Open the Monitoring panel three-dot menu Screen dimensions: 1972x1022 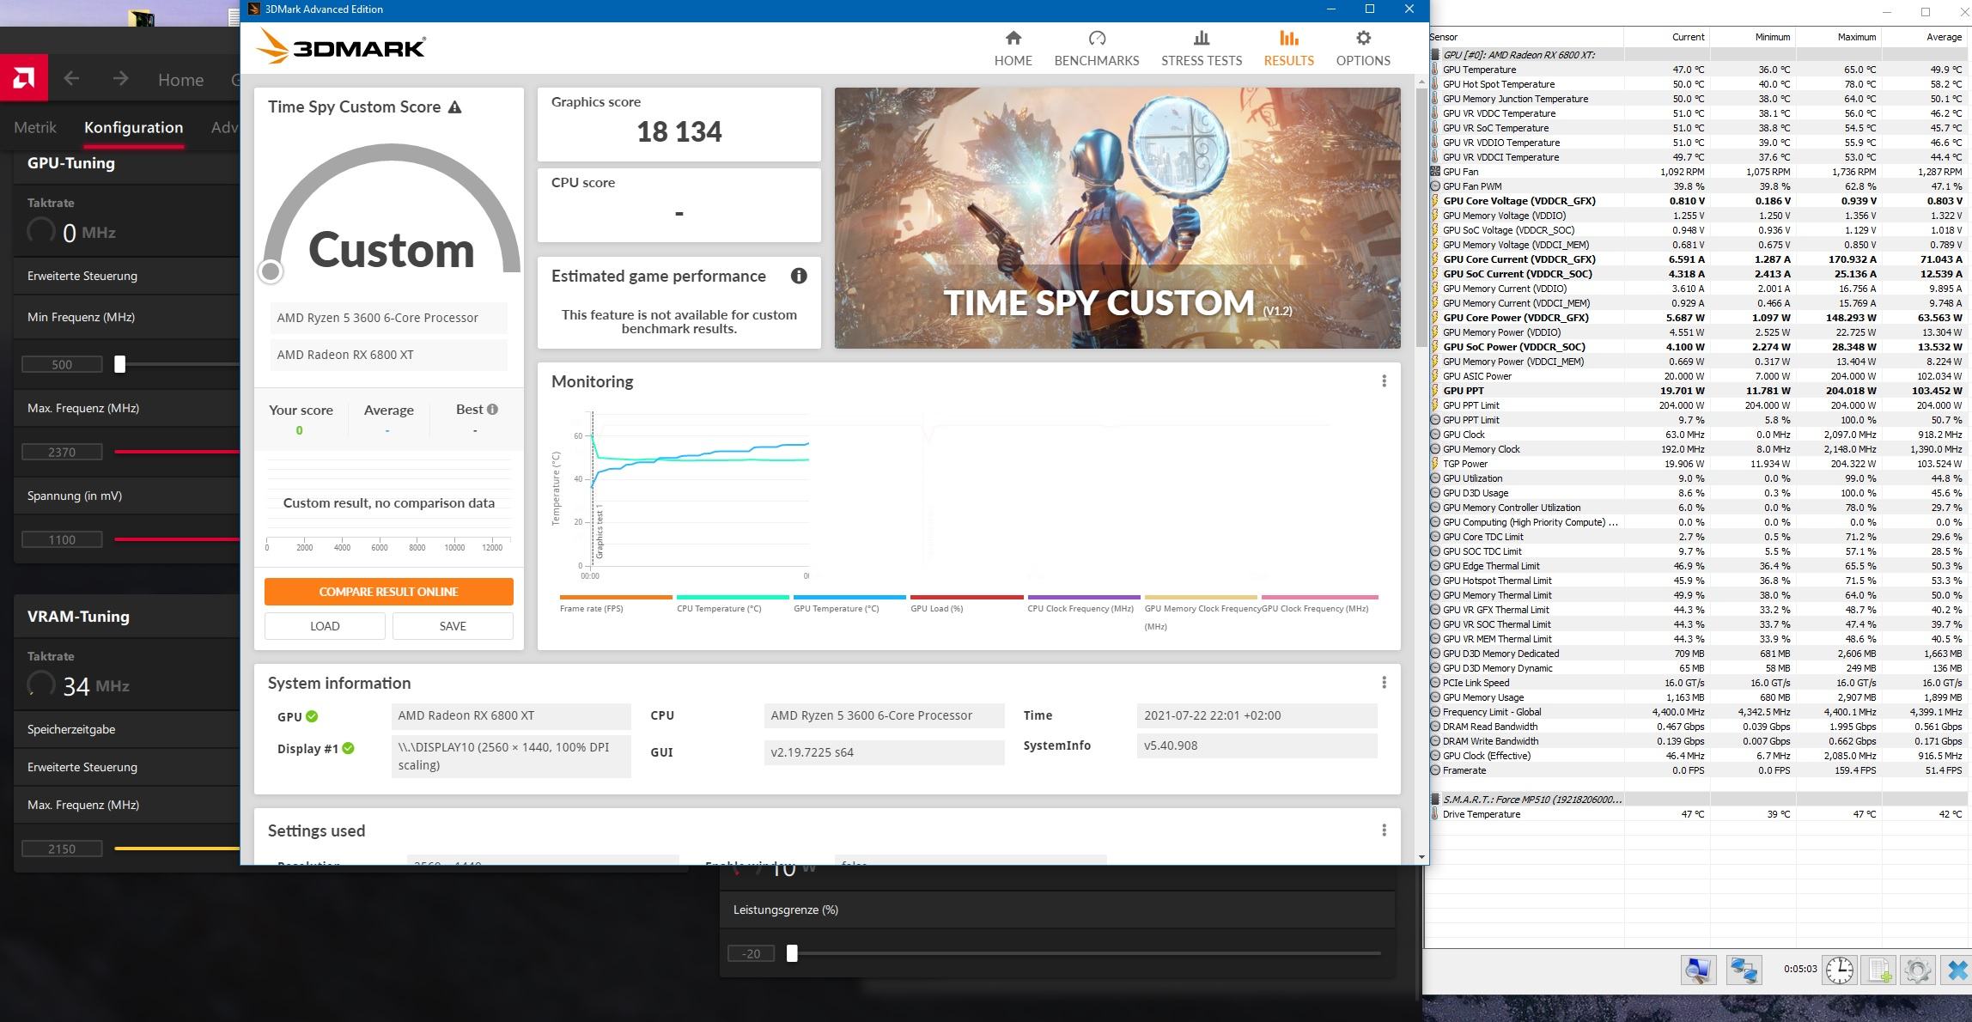[1384, 381]
